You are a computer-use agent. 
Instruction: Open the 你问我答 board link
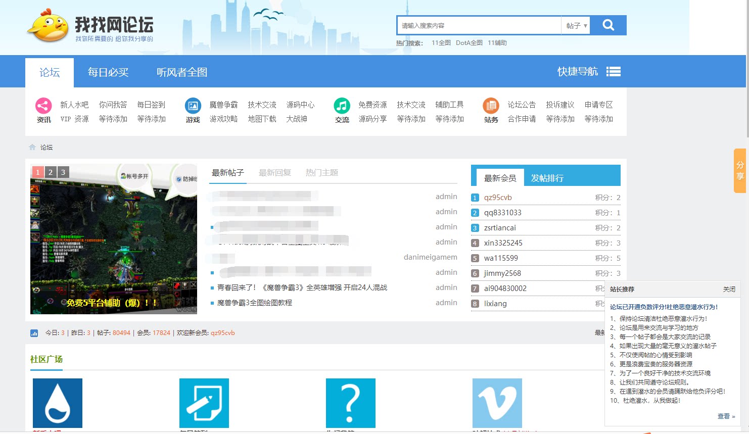pos(113,105)
